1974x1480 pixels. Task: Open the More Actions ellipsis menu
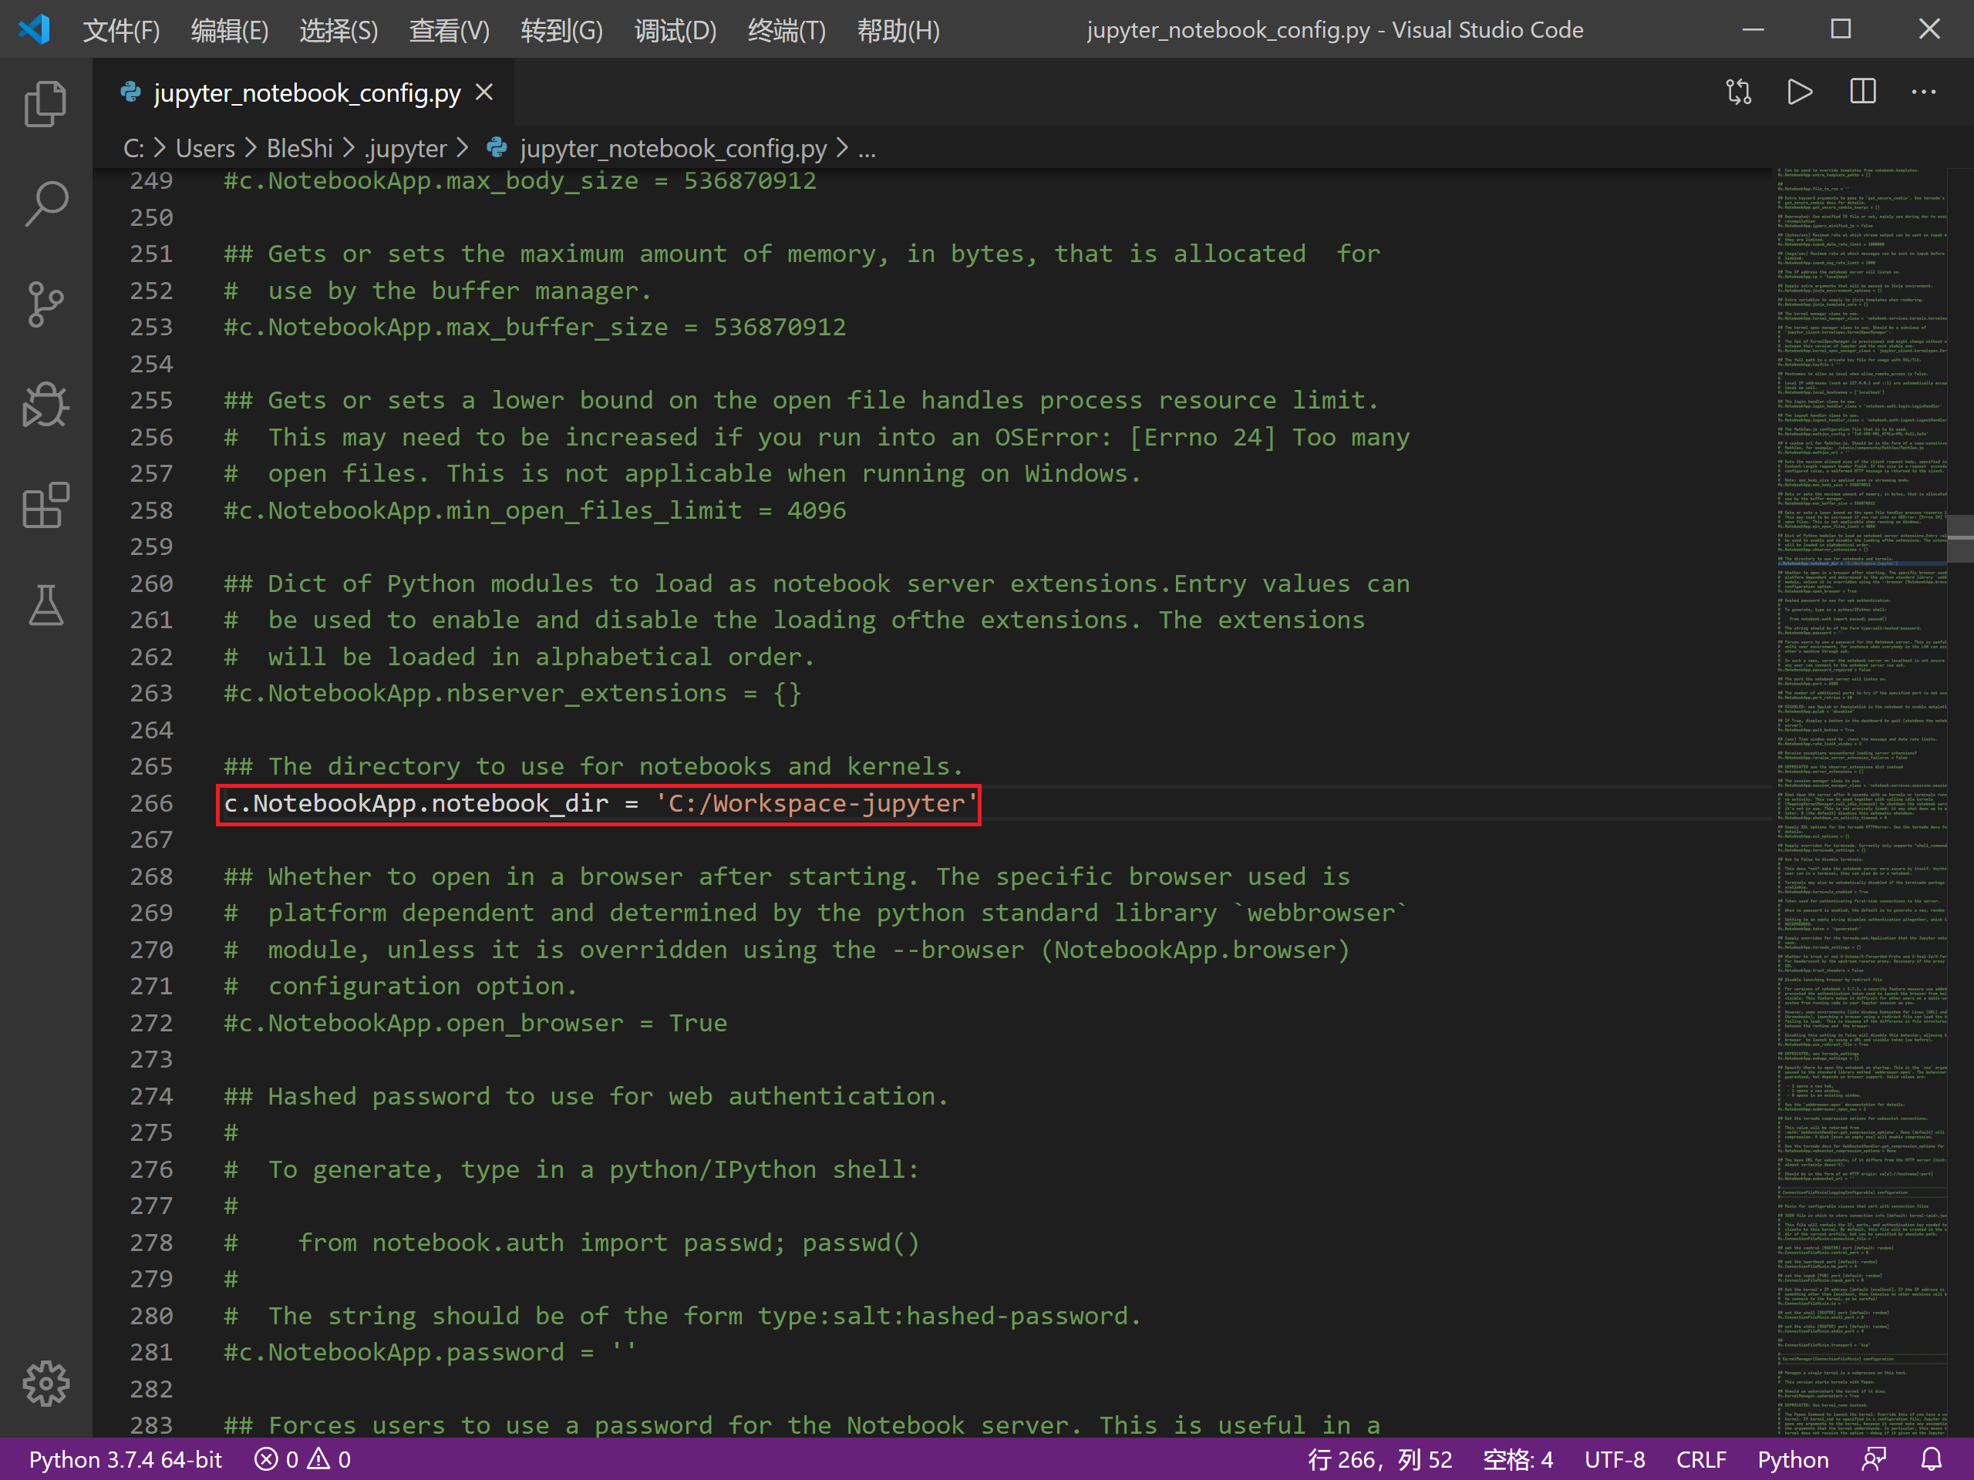[1923, 92]
